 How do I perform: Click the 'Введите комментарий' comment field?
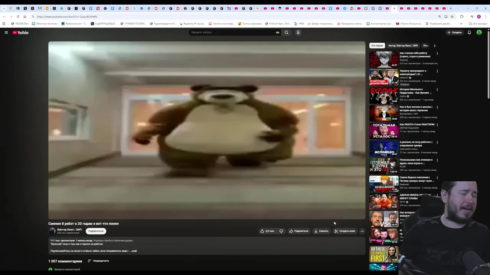tap(67, 270)
